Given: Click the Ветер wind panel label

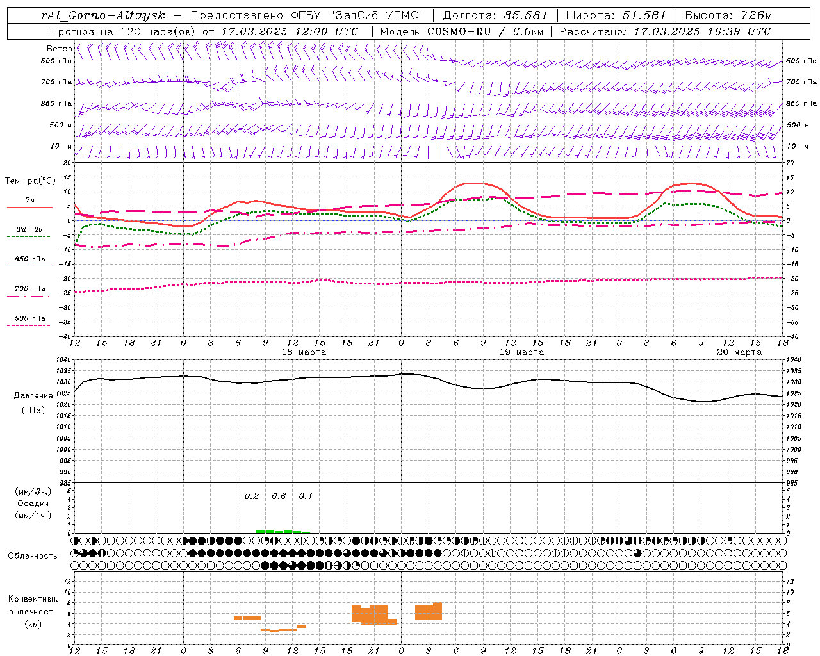Looking at the screenshot, I should click(59, 48).
